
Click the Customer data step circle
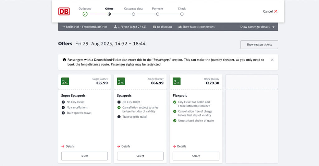tap(133, 14)
